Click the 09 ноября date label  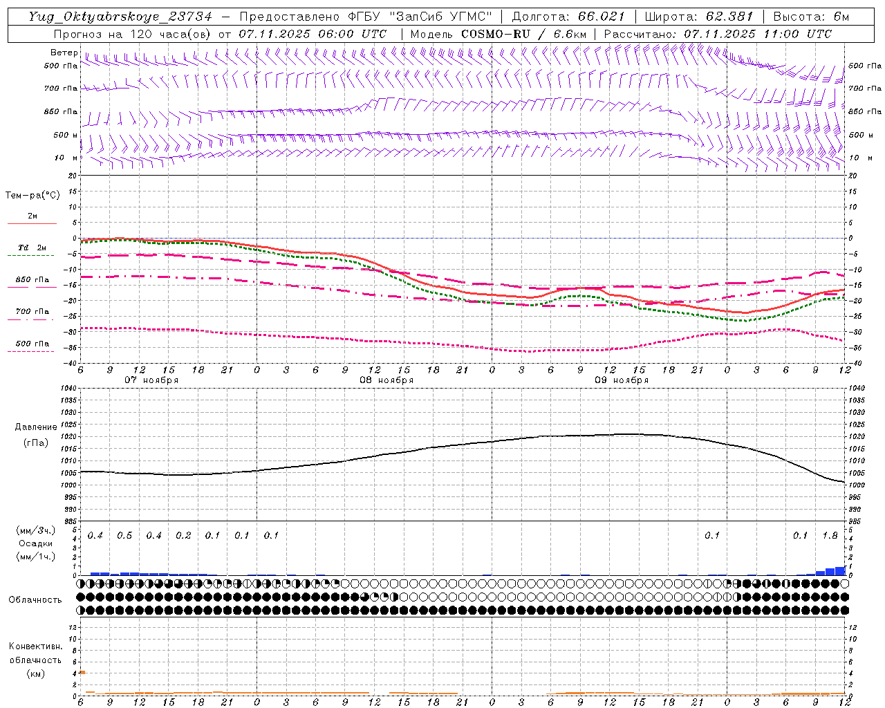tap(622, 380)
